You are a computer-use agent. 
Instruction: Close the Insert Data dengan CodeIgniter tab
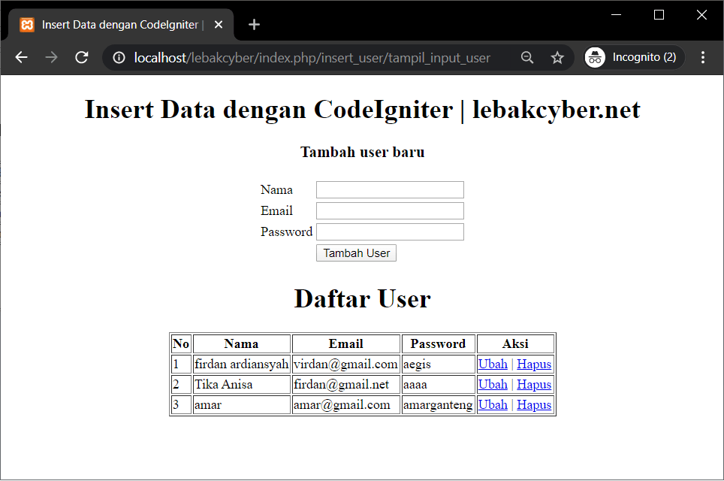click(x=219, y=25)
